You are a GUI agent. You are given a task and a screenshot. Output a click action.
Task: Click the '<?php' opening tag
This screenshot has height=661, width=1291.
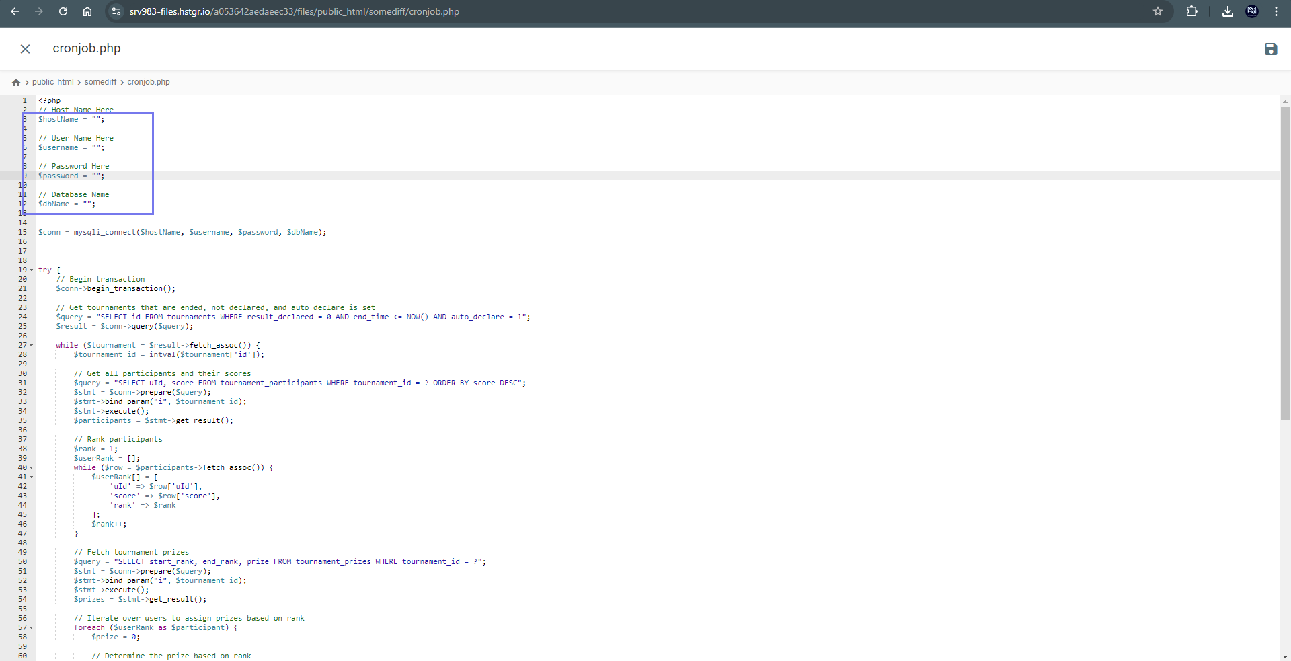49,101
